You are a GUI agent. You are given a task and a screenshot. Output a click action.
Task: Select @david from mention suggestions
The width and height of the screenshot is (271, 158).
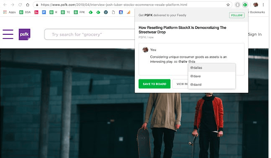click(x=211, y=84)
